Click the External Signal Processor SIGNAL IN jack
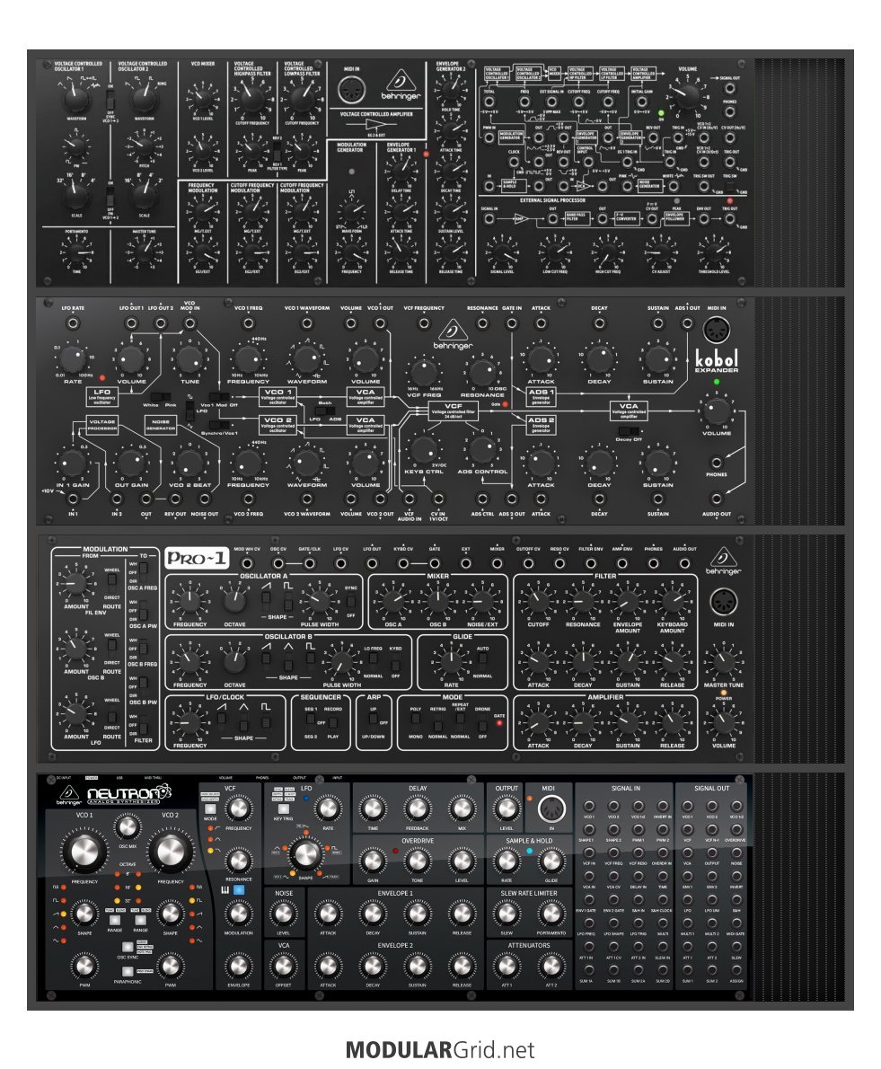Screen dimensions: 881x1069 coord(489,219)
